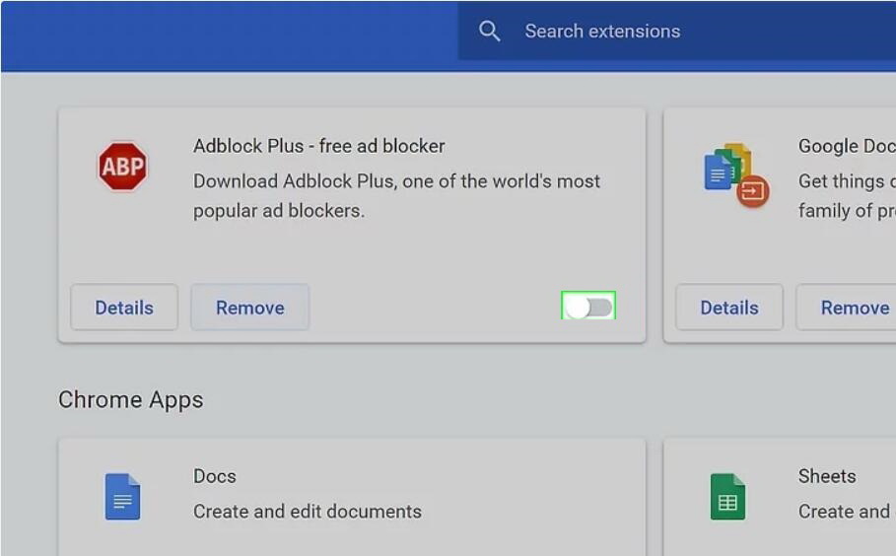Click the Docs app name label

(215, 476)
